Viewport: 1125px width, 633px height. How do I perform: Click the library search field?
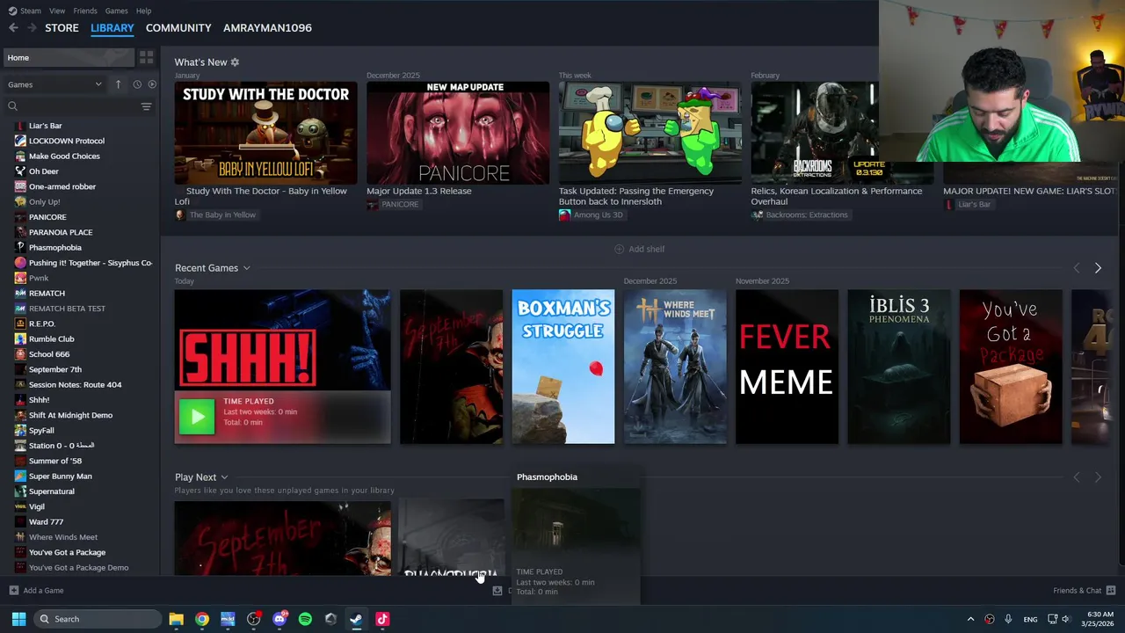pyautogui.click(x=72, y=106)
